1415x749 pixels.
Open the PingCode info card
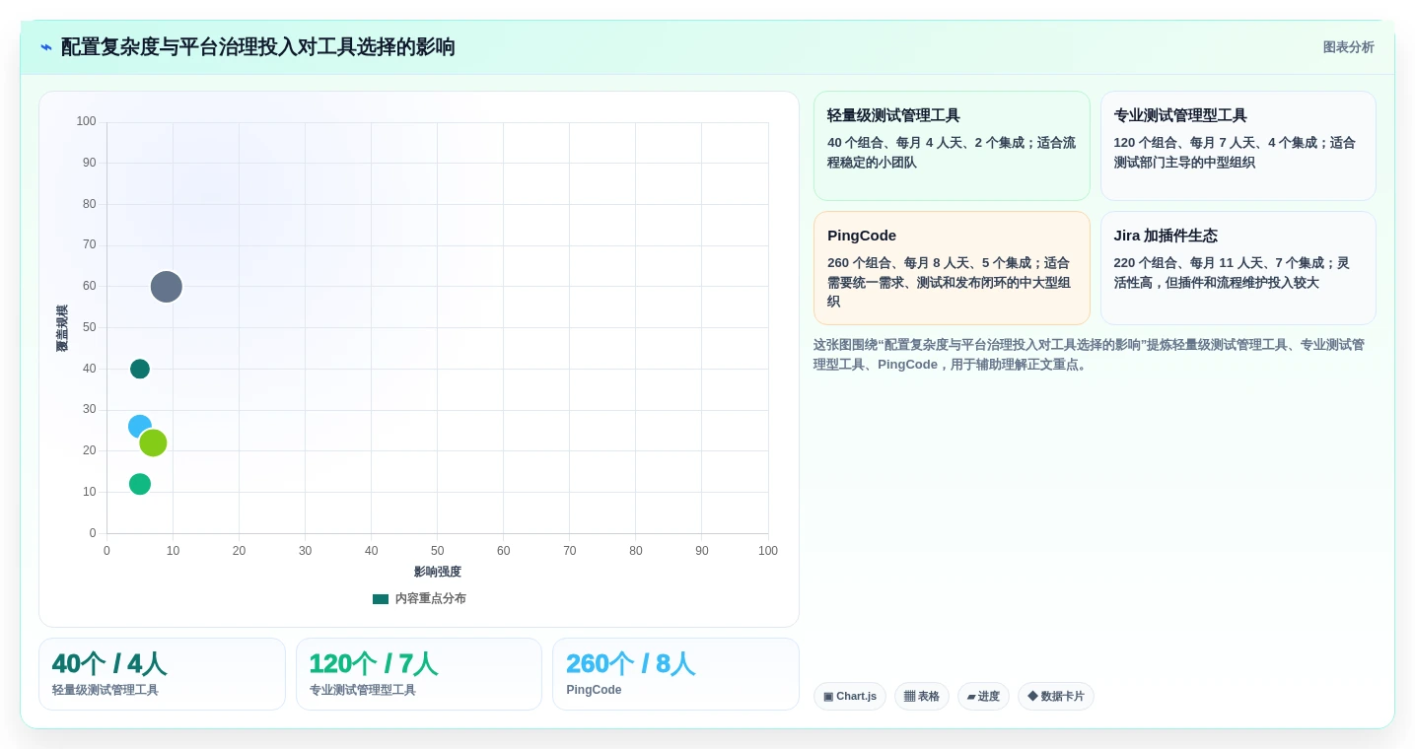coord(952,268)
